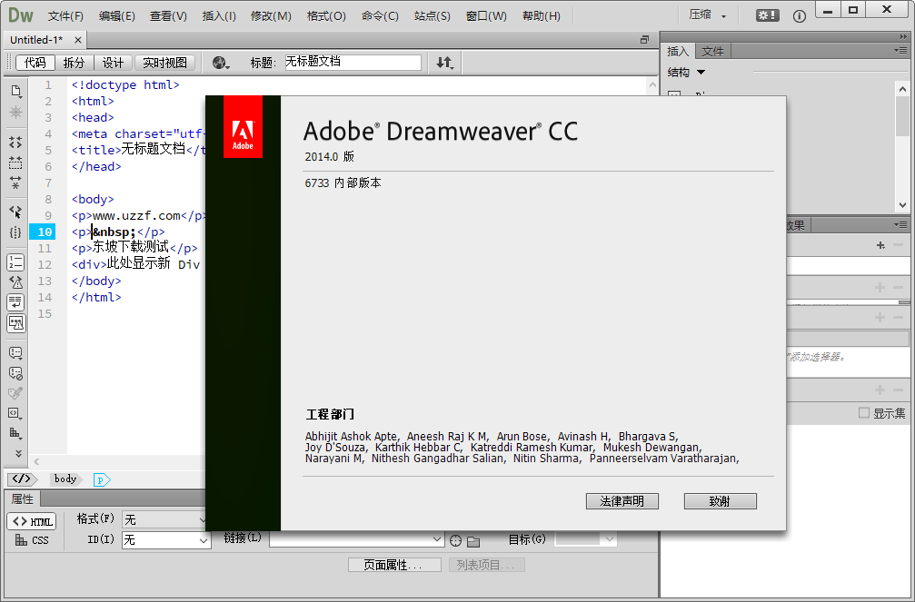The height and width of the screenshot is (602, 915).
Task: Select the p tag in tag selector
Action: (101, 479)
